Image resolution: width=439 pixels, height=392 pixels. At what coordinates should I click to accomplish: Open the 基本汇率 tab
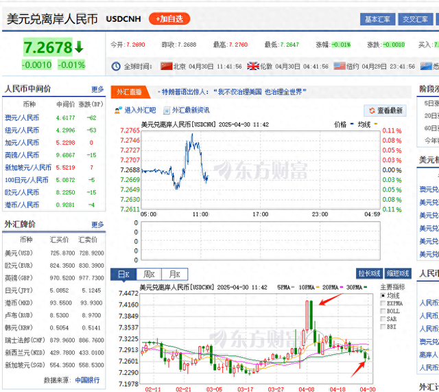[x=377, y=19]
